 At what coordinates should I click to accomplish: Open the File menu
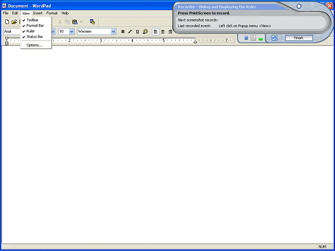(6, 13)
